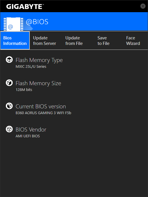
Task: Click the MXIC 25L/U Series text
Action: 31,66
